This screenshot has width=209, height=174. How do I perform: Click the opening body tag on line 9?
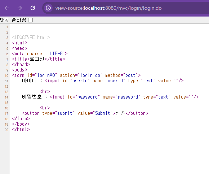[19, 70]
